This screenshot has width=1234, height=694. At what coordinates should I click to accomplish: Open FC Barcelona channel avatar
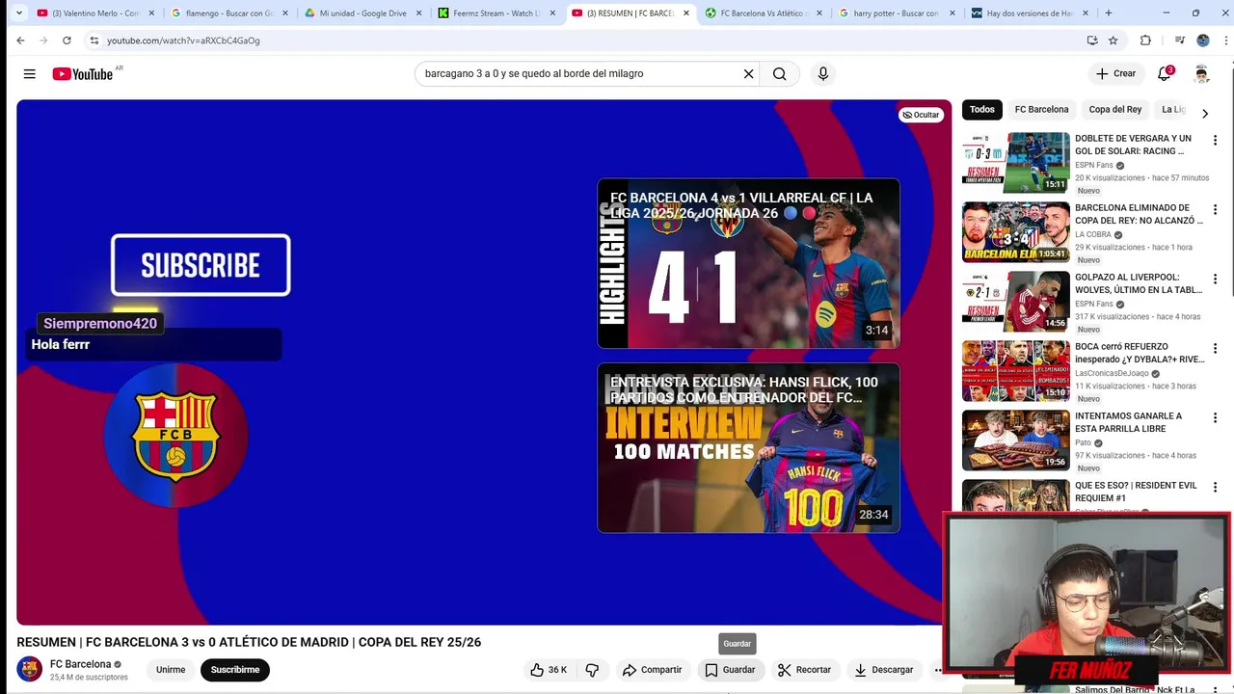[30, 669]
